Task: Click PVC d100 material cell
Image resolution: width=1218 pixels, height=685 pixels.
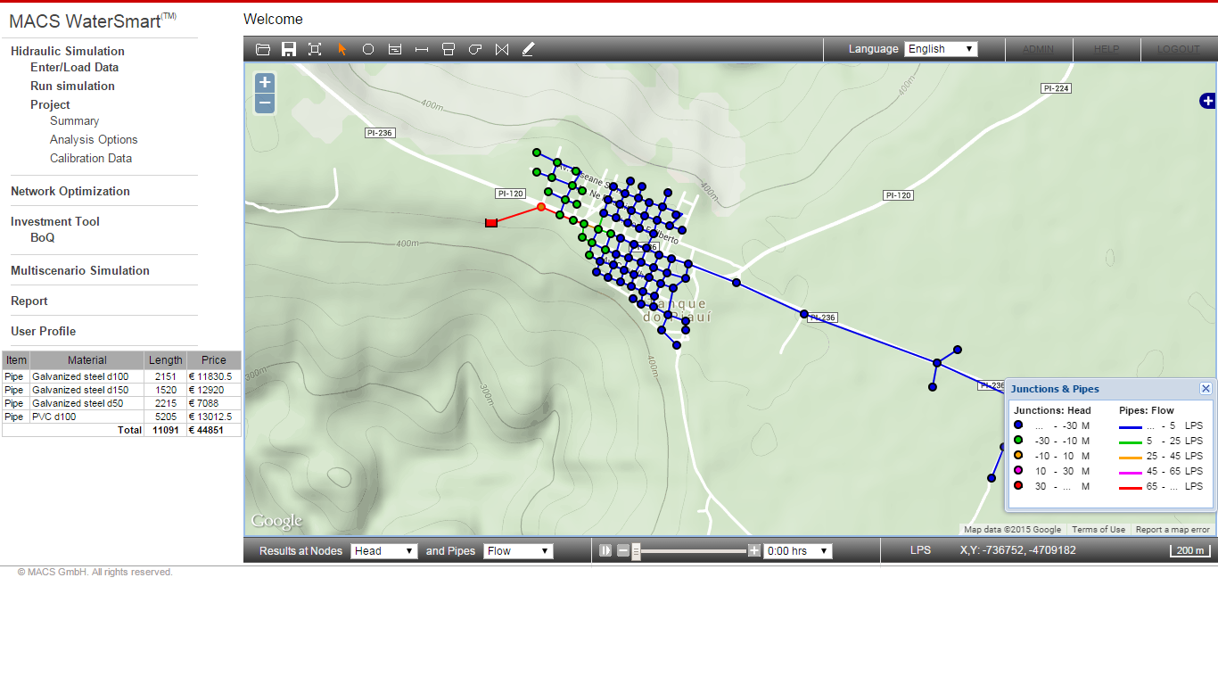Action: pos(86,417)
